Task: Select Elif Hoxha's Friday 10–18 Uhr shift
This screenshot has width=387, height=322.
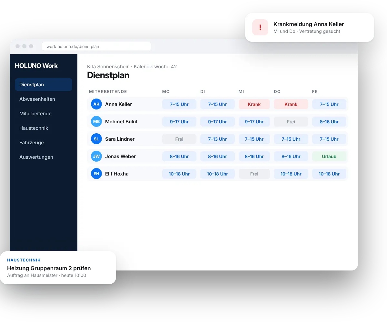Action: pyautogui.click(x=329, y=174)
